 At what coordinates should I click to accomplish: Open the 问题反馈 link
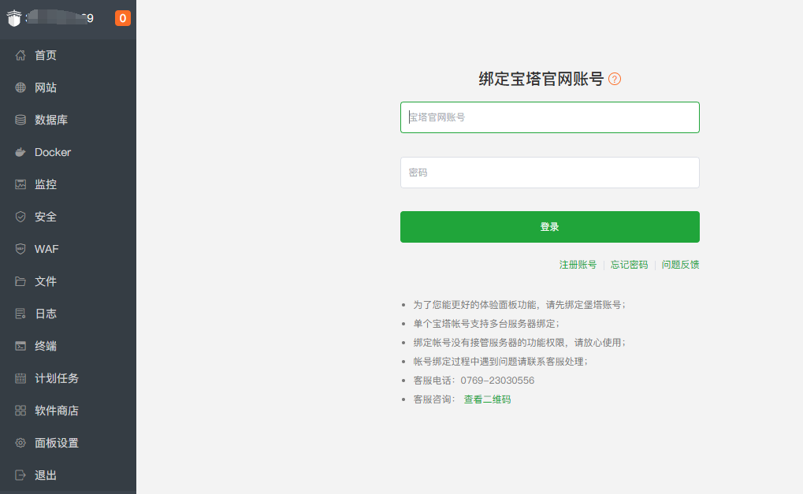680,265
